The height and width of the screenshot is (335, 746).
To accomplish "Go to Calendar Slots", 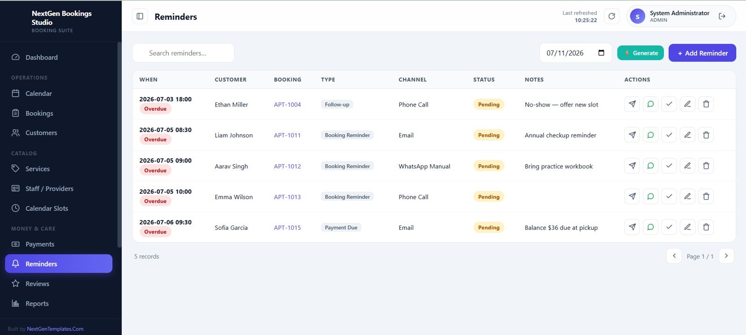I will click(x=59, y=208).
